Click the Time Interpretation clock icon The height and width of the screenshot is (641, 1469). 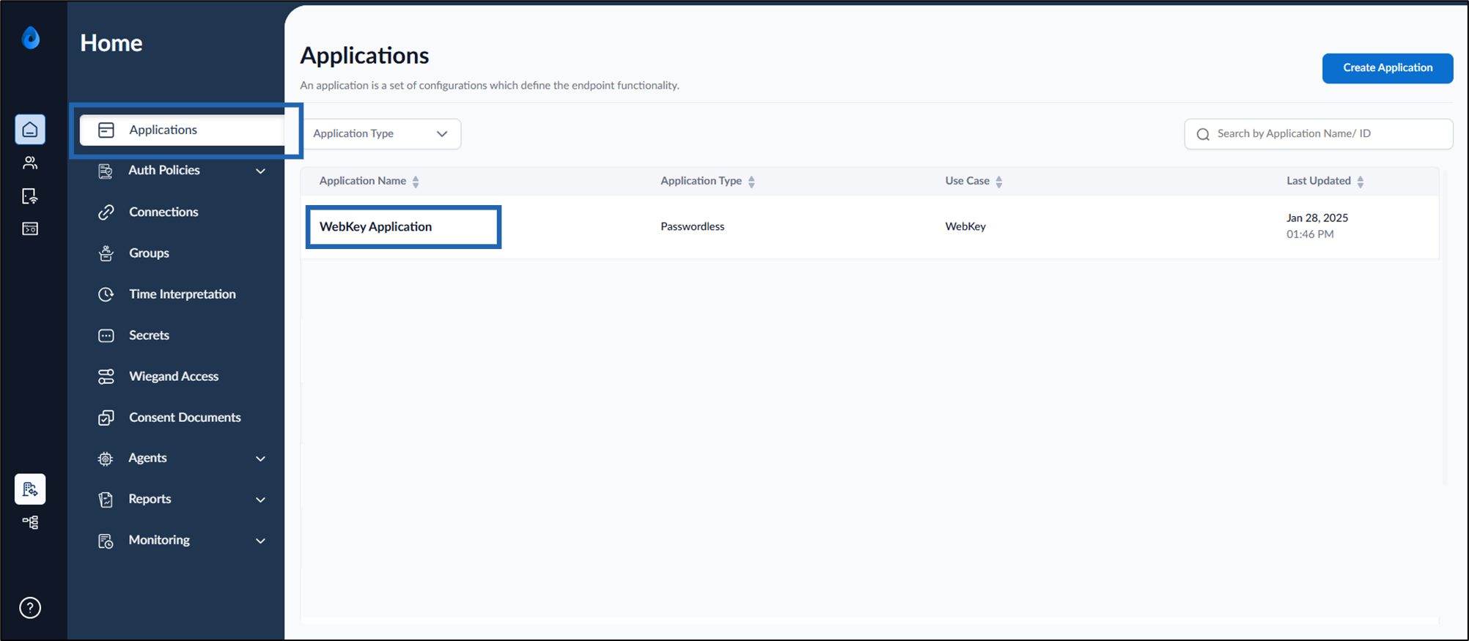(106, 294)
